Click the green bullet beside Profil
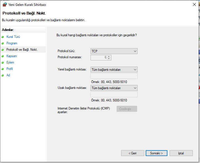200x163 pixels. pyautogui.click(x=3, y=69)
